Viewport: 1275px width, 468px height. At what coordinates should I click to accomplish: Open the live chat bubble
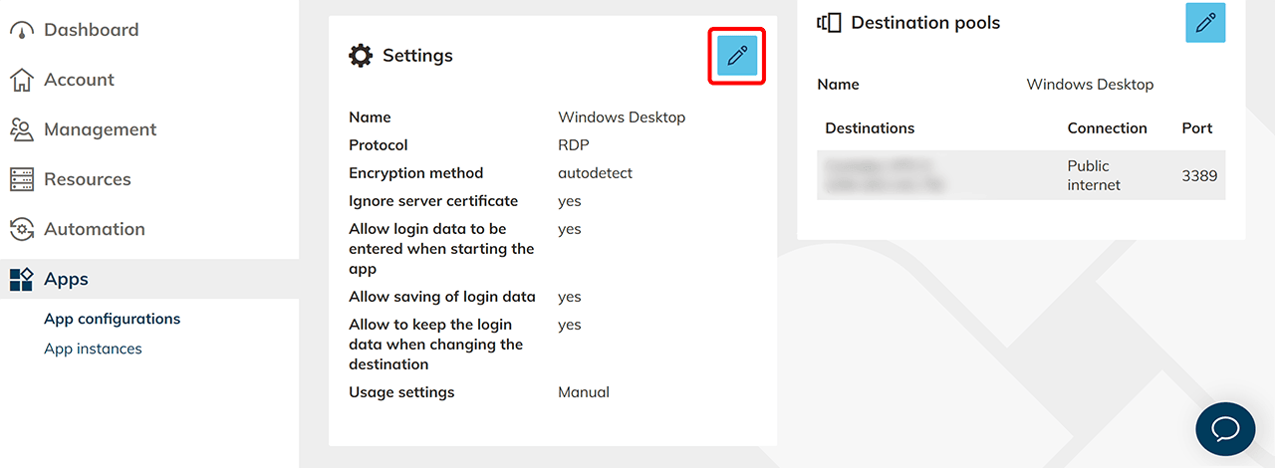(1224, 429)
